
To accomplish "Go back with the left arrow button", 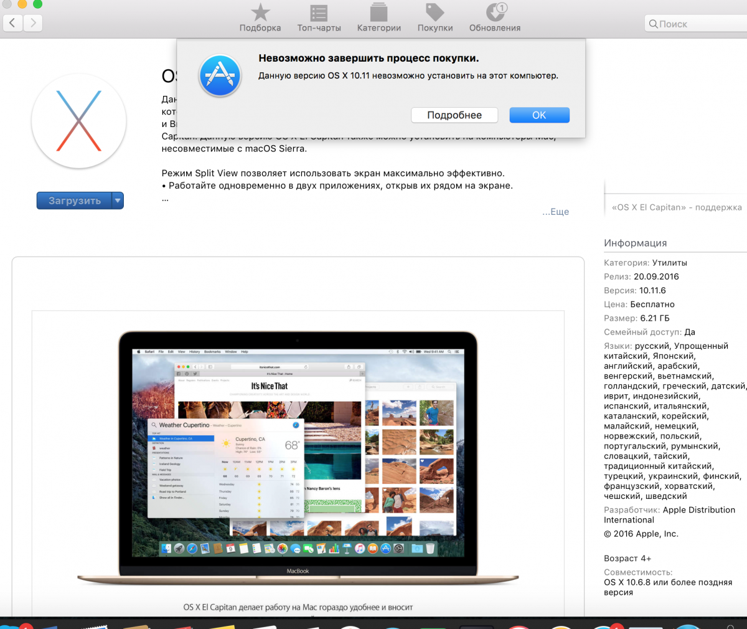I will pos(13,24).
